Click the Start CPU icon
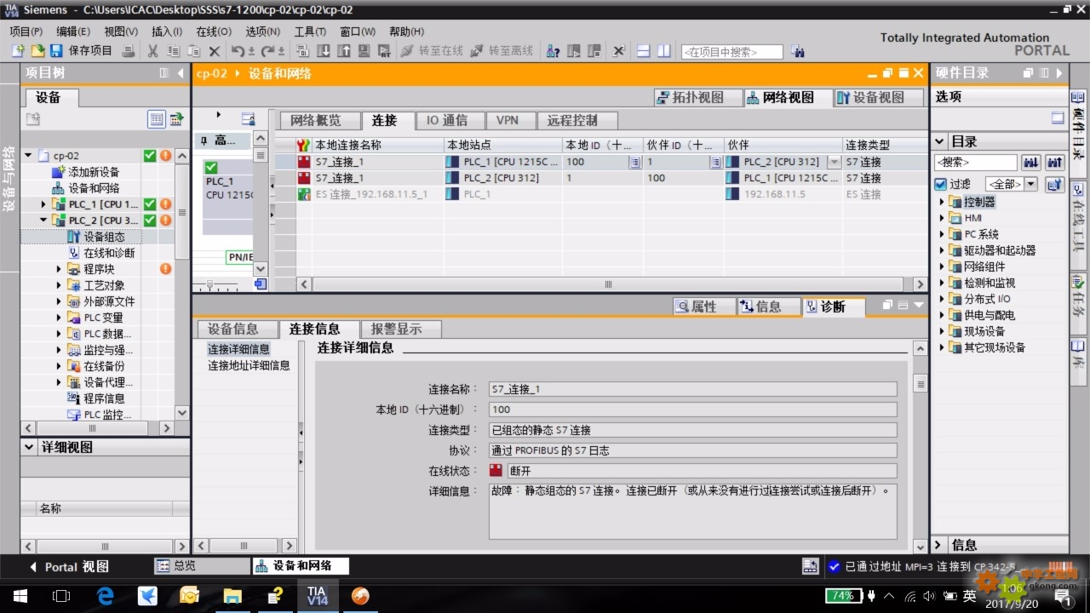1090x613 pixels. (574, 51)
